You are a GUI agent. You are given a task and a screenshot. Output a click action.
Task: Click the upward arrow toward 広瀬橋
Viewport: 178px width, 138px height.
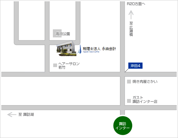[x=131, y=15]
